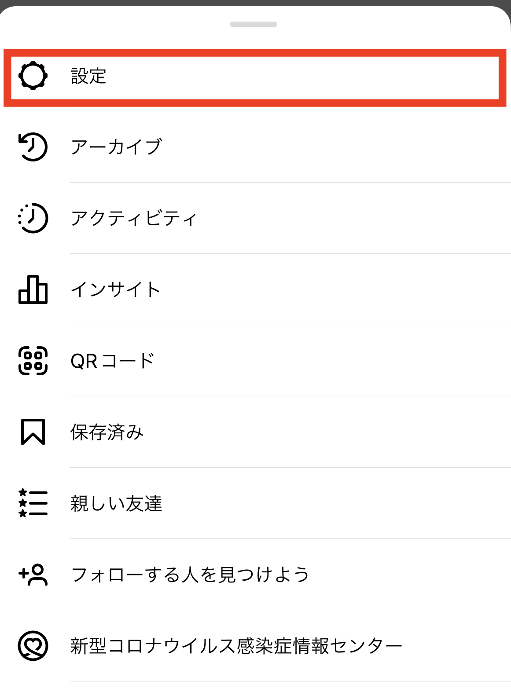This screenshot has height=692, width=511.
Task: Tap the close friends star list icon
Action: (x=33, y=503)
